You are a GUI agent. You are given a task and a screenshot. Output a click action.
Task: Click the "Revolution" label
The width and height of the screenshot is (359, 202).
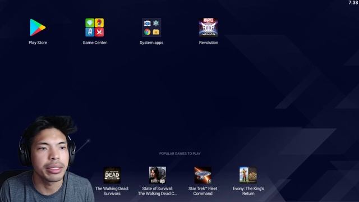point(209,43)
